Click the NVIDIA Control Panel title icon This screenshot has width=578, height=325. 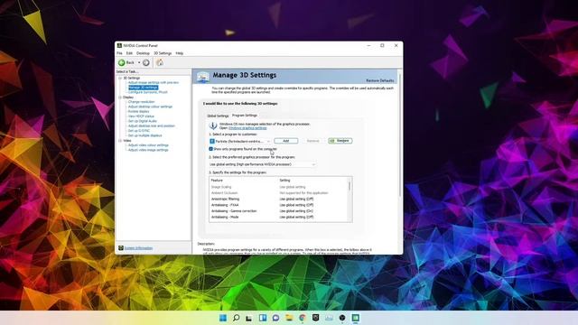[x=119, y=46]
